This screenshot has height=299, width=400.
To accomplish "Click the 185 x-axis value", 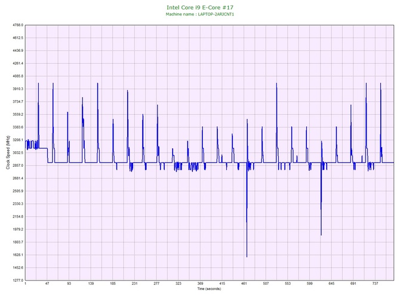I will click(113, 284).
